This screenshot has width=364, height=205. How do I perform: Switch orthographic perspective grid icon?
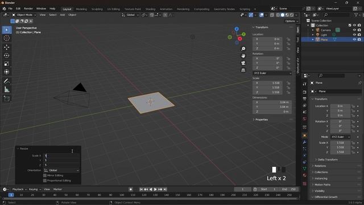(x=243, y=70)
